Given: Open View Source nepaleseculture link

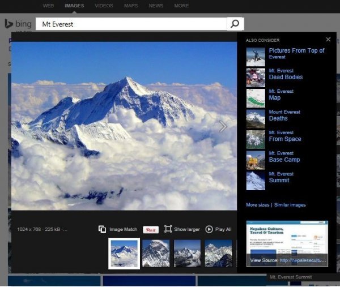Looking at the screenshot, I should (303, 260).
